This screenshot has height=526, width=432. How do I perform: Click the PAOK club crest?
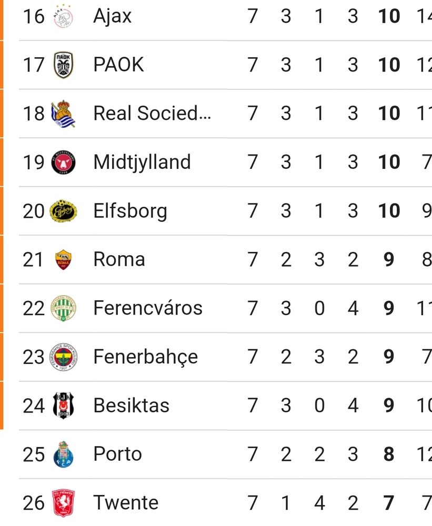63,65
